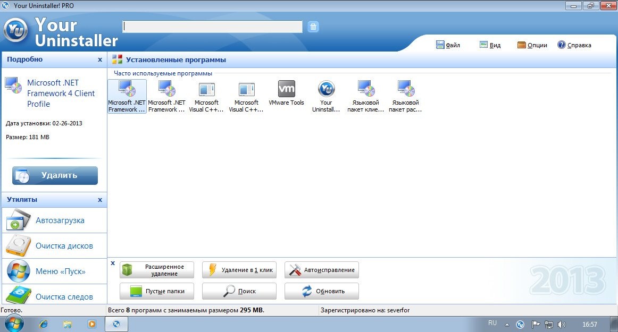Click the trash icon next to search box

click(x=313, y=27)
